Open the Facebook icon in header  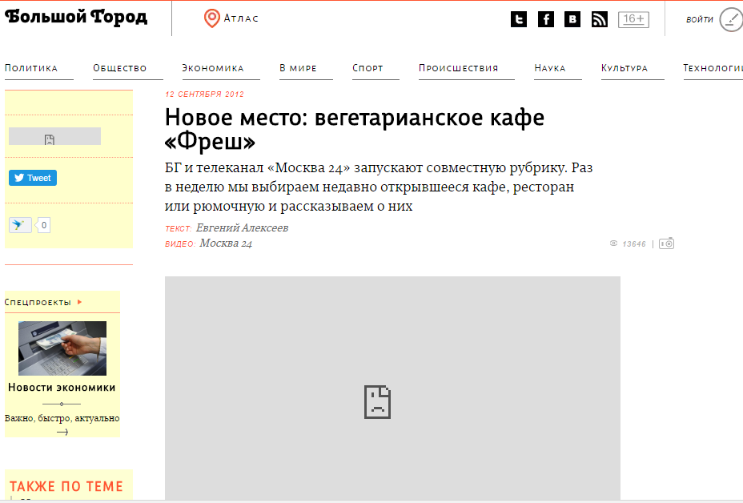click(x=546, y=19)
